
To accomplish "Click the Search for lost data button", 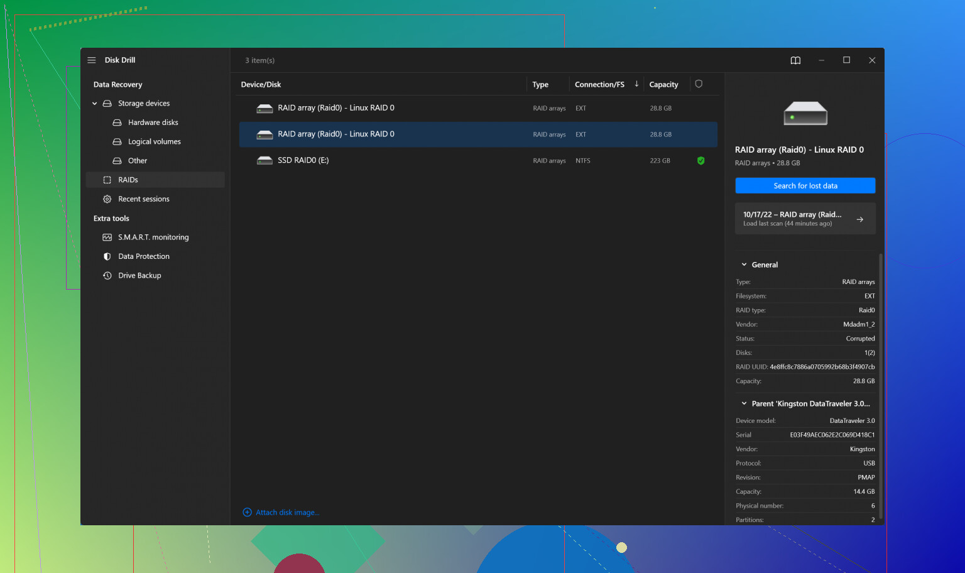I will point(805,186).
